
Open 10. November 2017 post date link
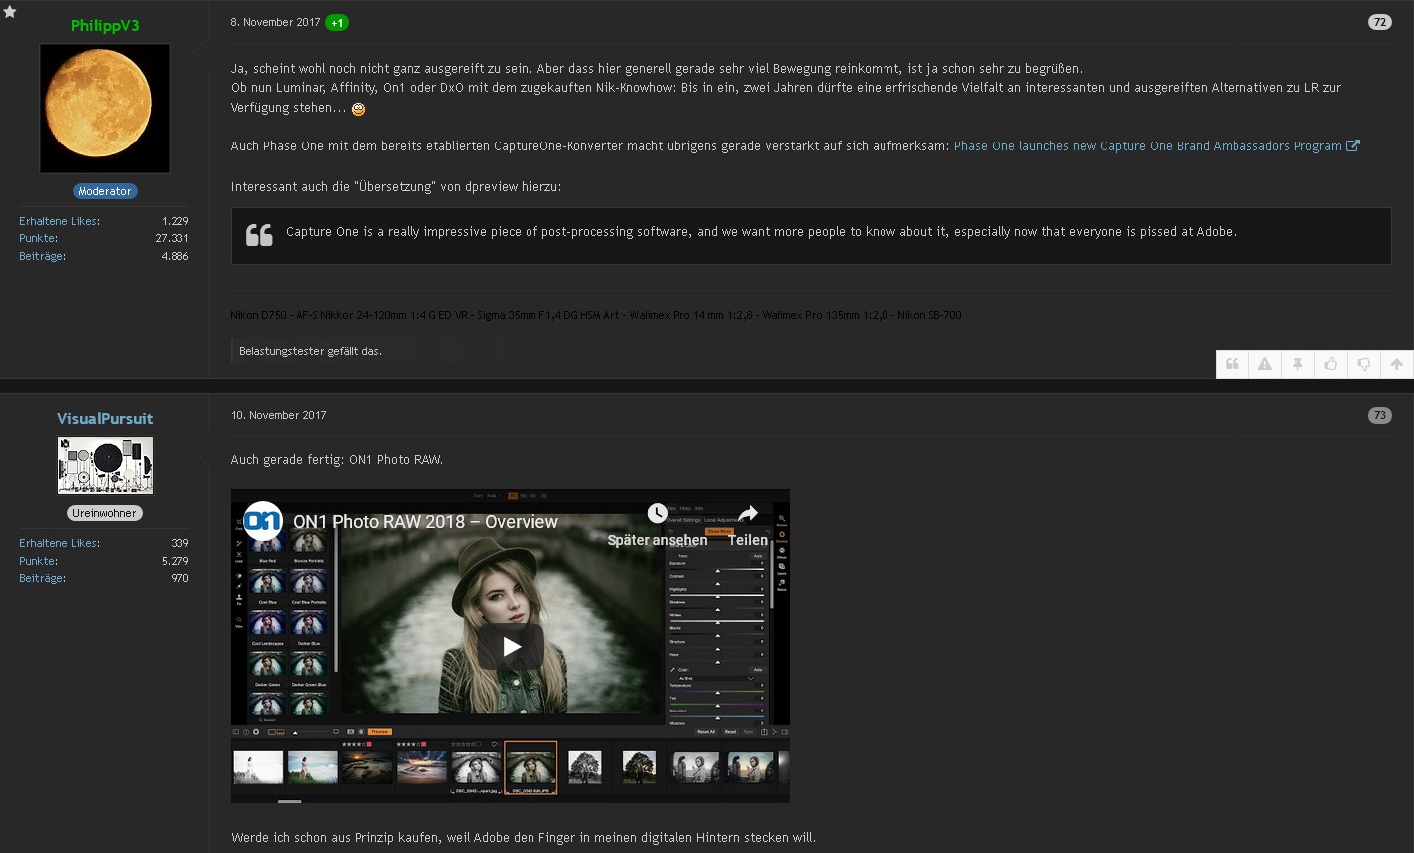(279, 415)
